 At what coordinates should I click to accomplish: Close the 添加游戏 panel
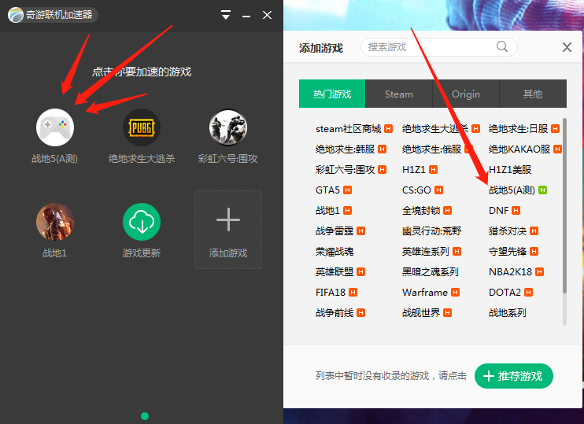click(x=567, y=47)
